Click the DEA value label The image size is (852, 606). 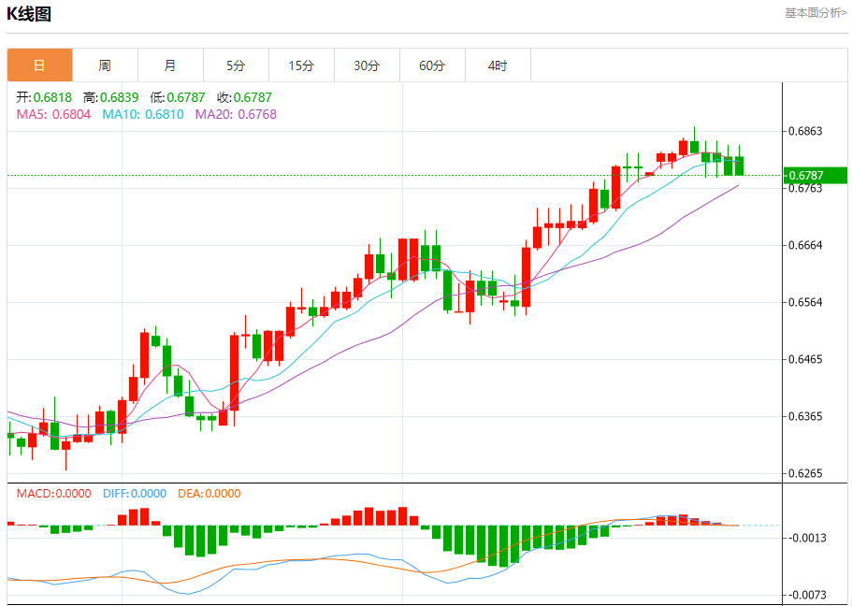pyautogui.click(x=209, y=494)
